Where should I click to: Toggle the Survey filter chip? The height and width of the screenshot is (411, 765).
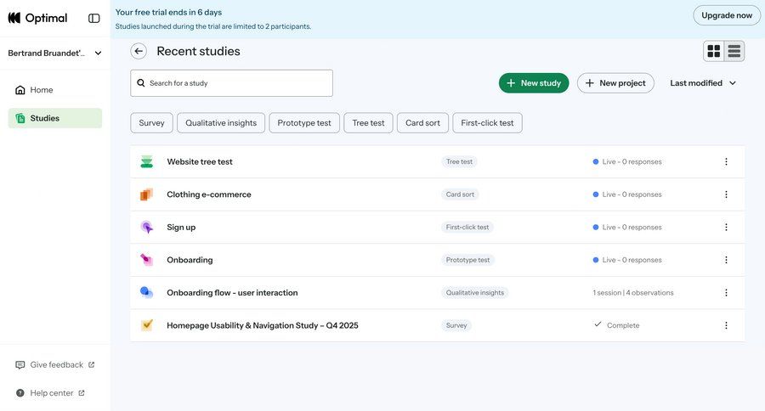(151, 123)
